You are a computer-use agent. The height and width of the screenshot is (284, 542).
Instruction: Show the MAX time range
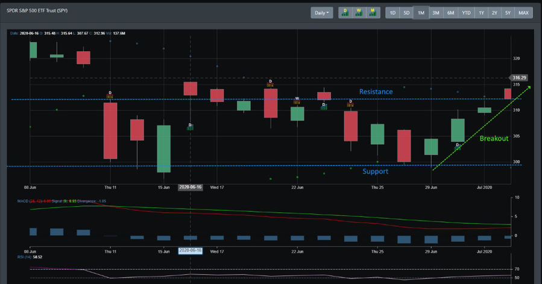(x=524, y=13)
